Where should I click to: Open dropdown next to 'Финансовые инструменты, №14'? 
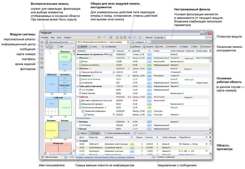(x=111, y=54)
